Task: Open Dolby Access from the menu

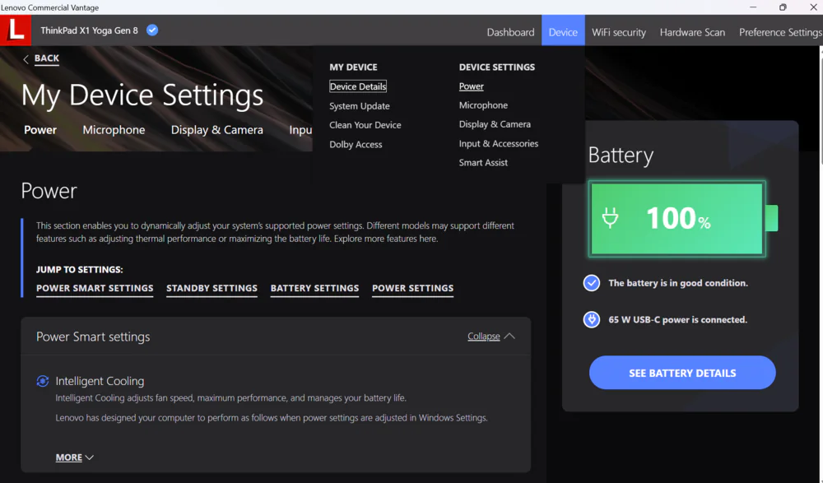Action: tap(356, 144)
